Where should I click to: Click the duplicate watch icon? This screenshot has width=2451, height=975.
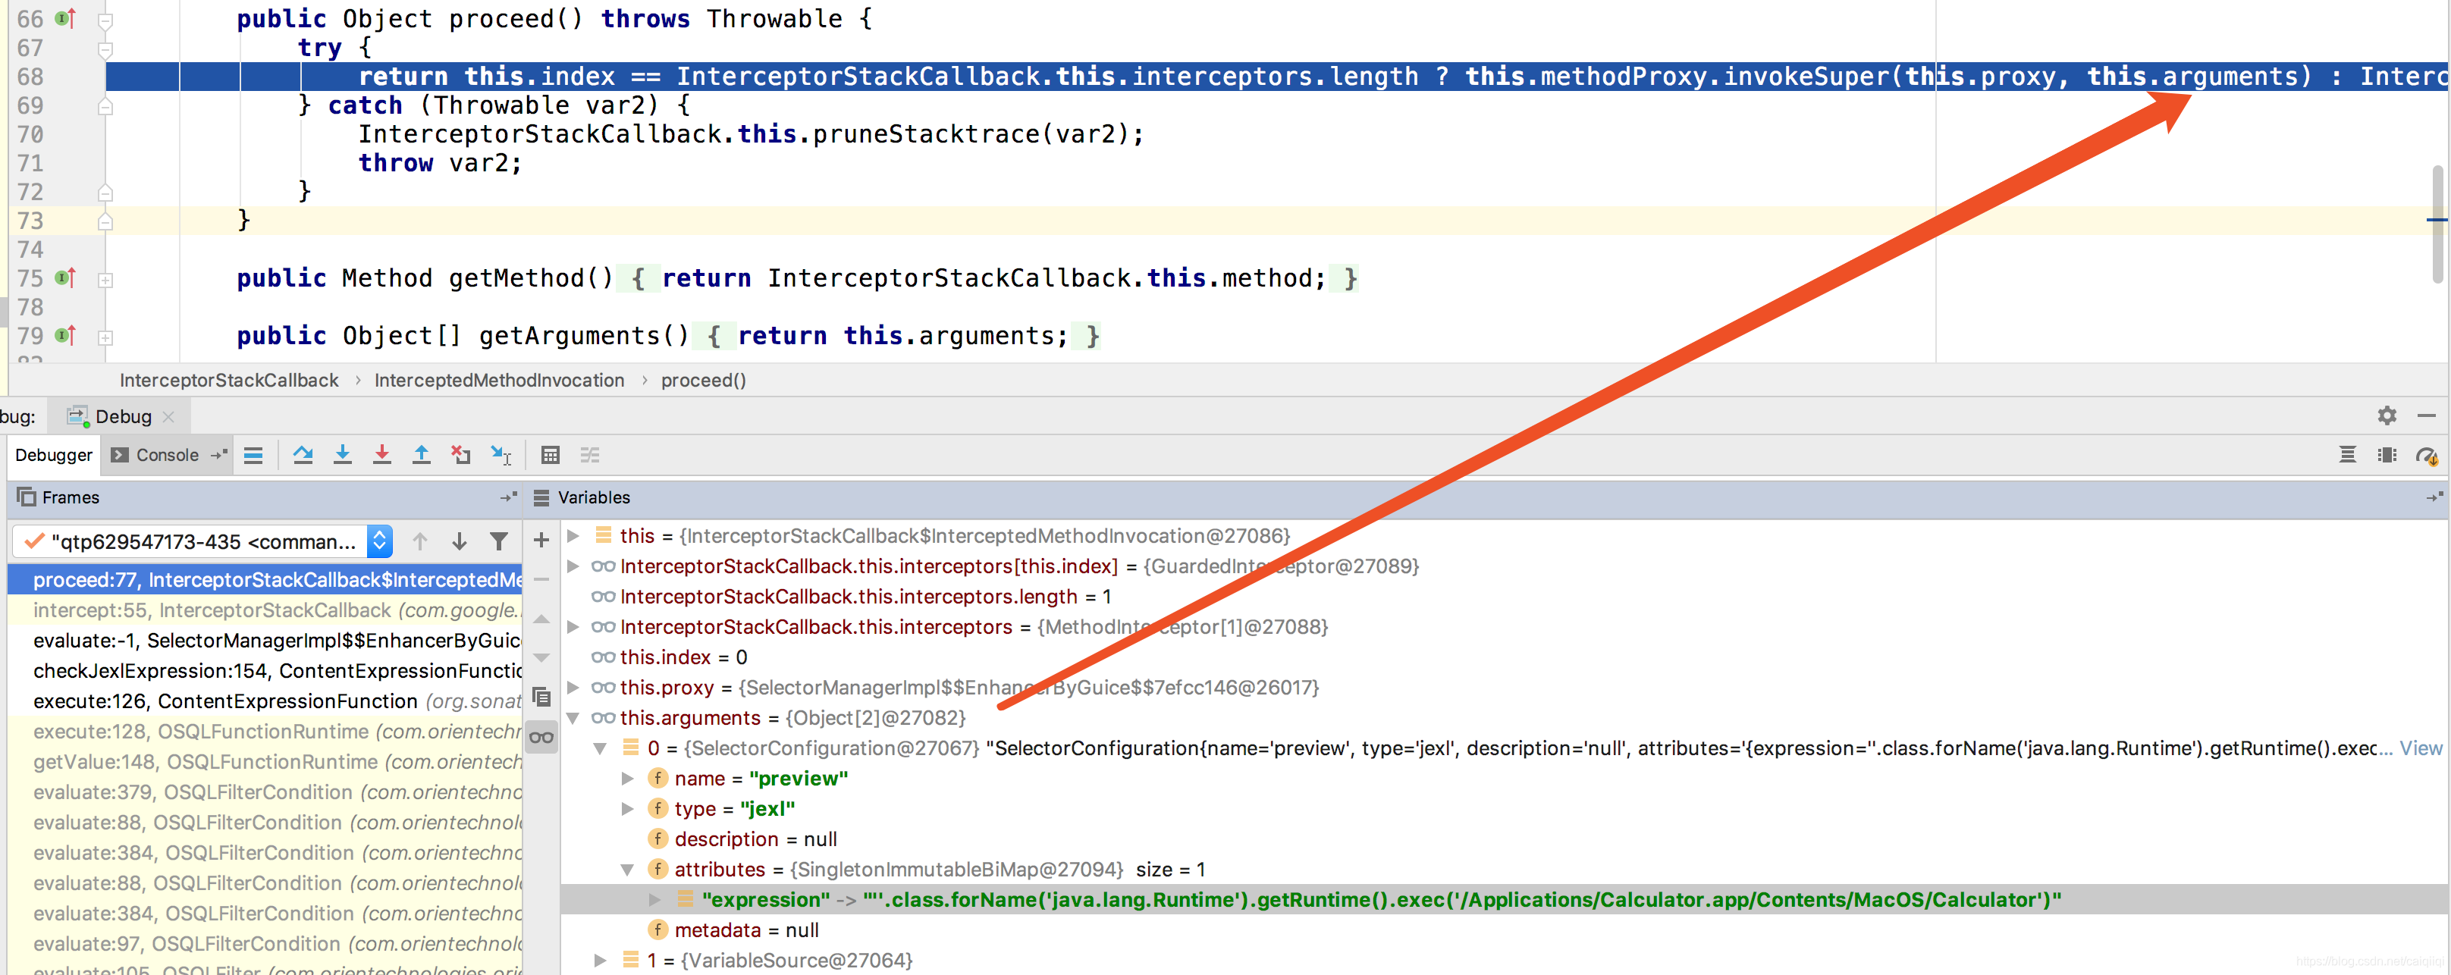(541, 698)
